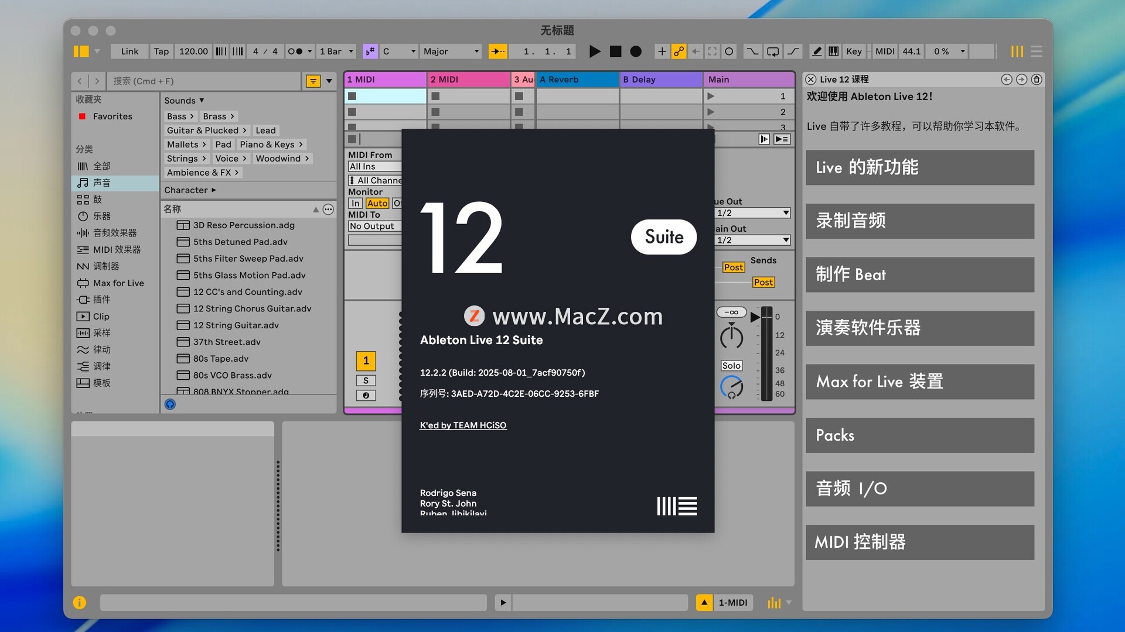Launch scene 1 on Main track
Viewport: 1125px width, 632px height.
(711, 96)
